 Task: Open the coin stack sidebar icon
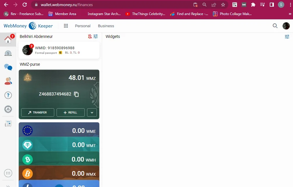[x=8, y=54]
